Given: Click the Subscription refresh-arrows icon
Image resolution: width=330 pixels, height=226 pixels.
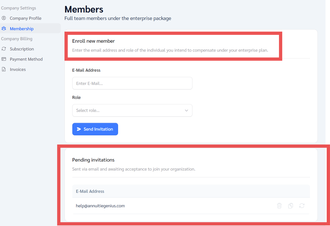Looking at the screenshot, I should point(4,49).
